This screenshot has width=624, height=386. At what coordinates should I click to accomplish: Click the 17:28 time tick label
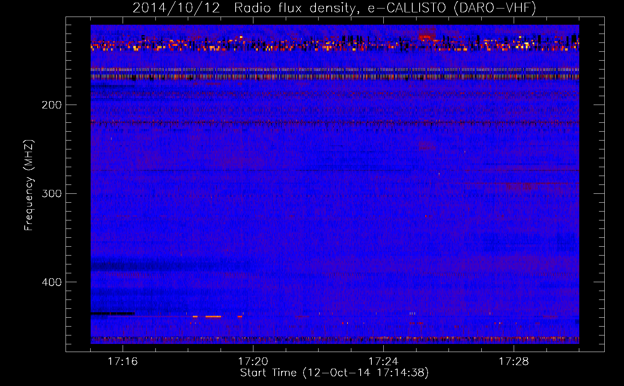point(514,362)
